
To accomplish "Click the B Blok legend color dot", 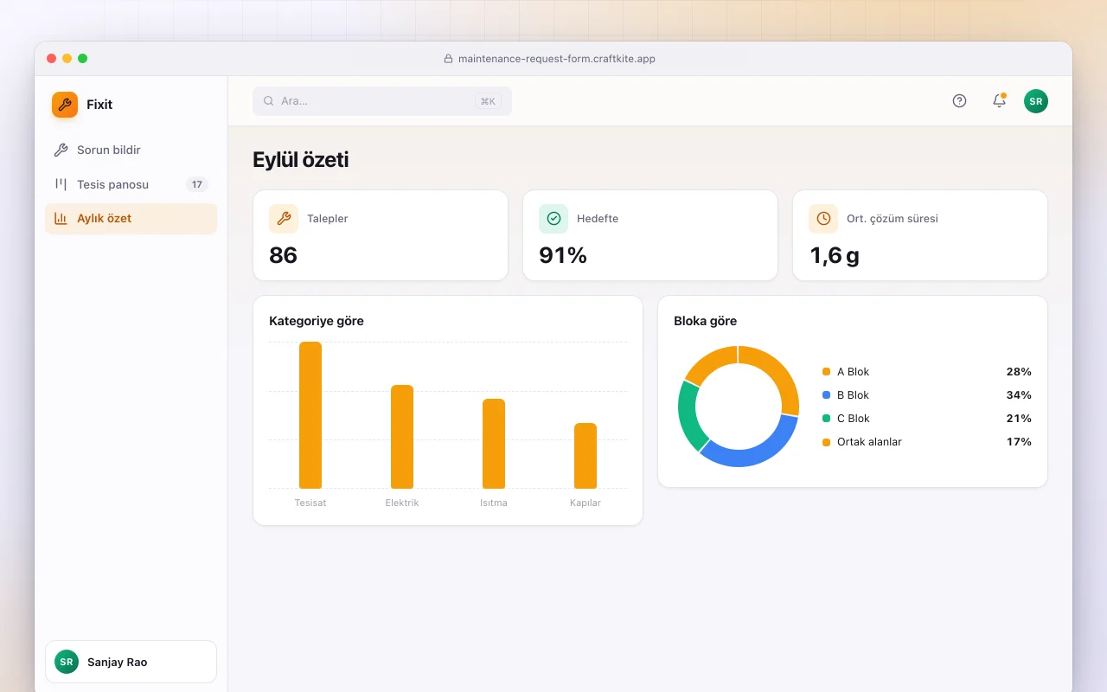I will pyautogui.click(x=826, y=395).
